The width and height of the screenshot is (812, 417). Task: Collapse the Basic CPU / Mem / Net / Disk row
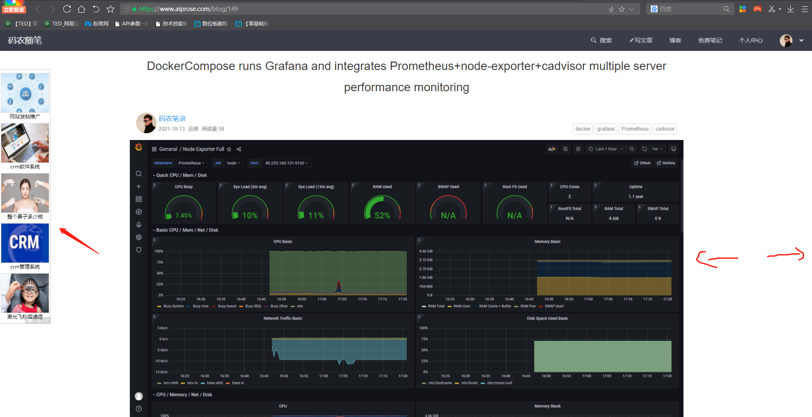coord(185,230)
